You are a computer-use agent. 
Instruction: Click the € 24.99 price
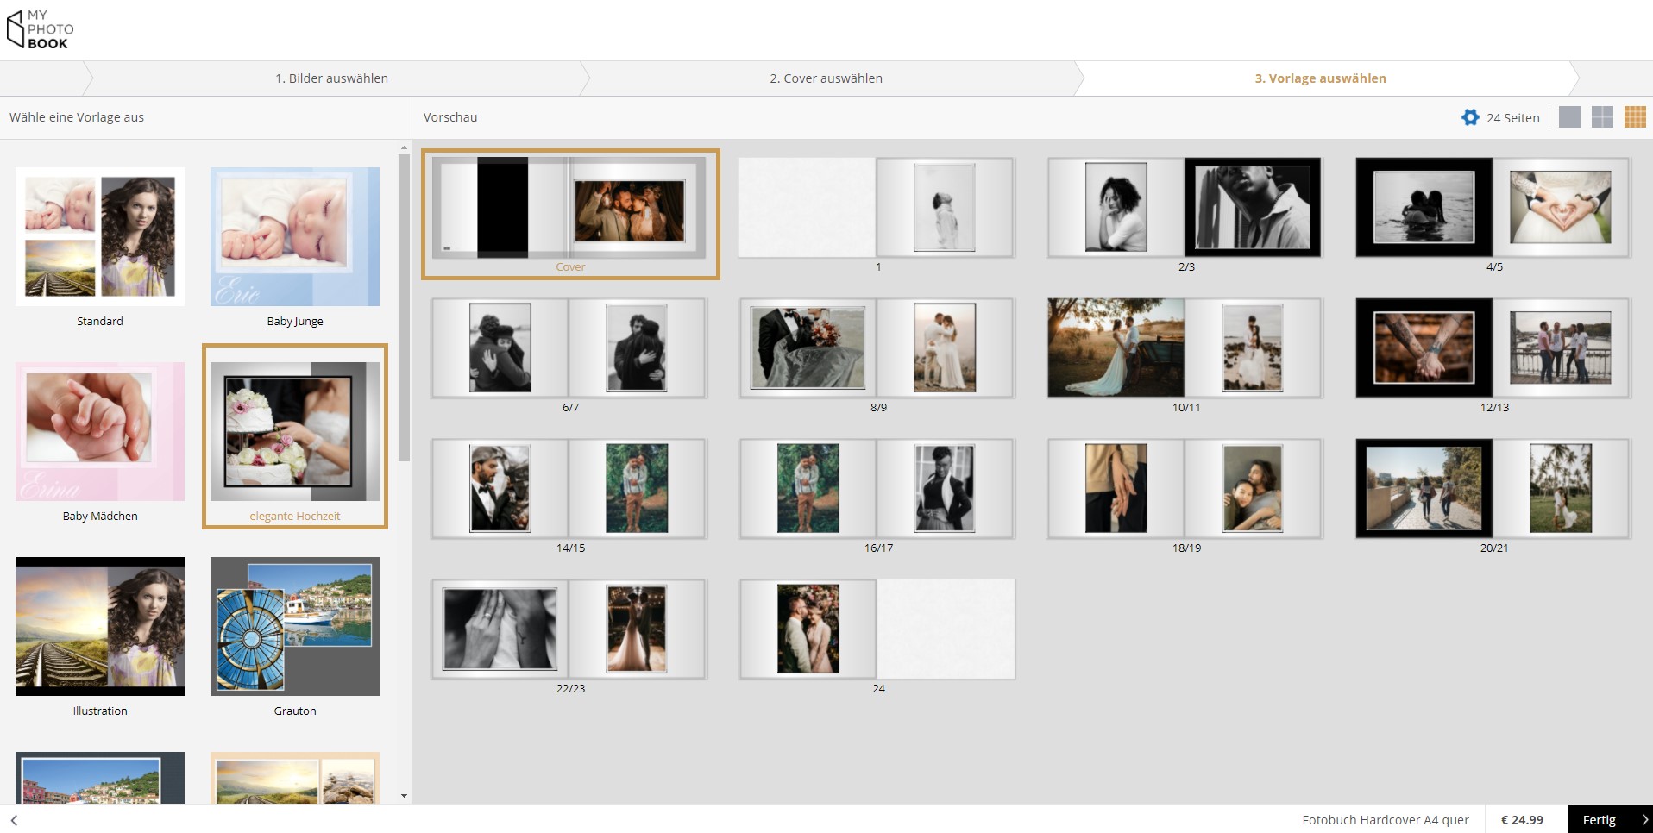[x=1522, y=820]
